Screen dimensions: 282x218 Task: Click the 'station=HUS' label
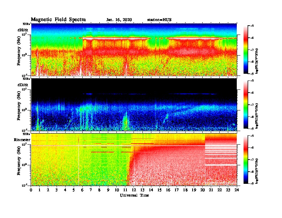coord(159,20)
